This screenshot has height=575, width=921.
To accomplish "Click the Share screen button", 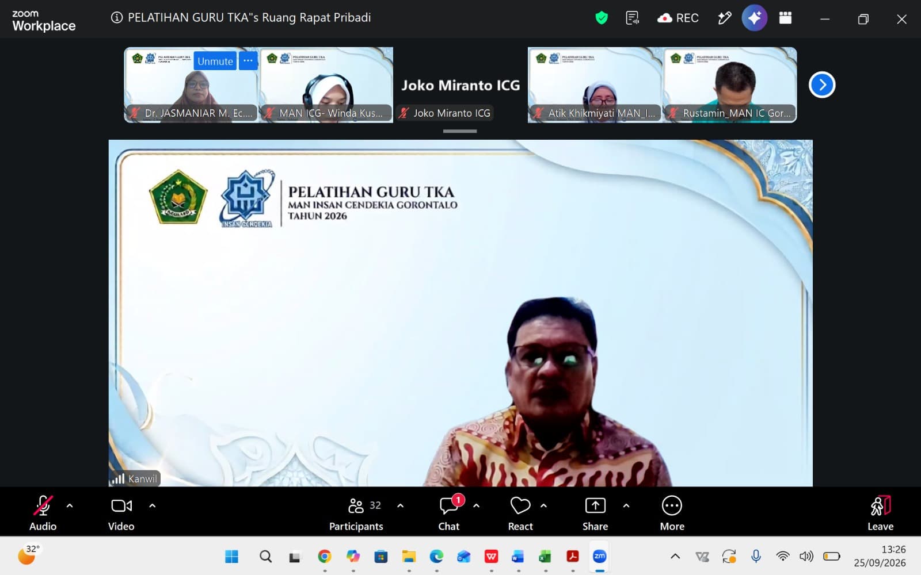I will pyautogui.click(x=595, y=512).
